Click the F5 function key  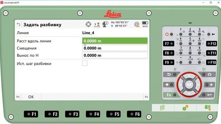coord(114,114)
